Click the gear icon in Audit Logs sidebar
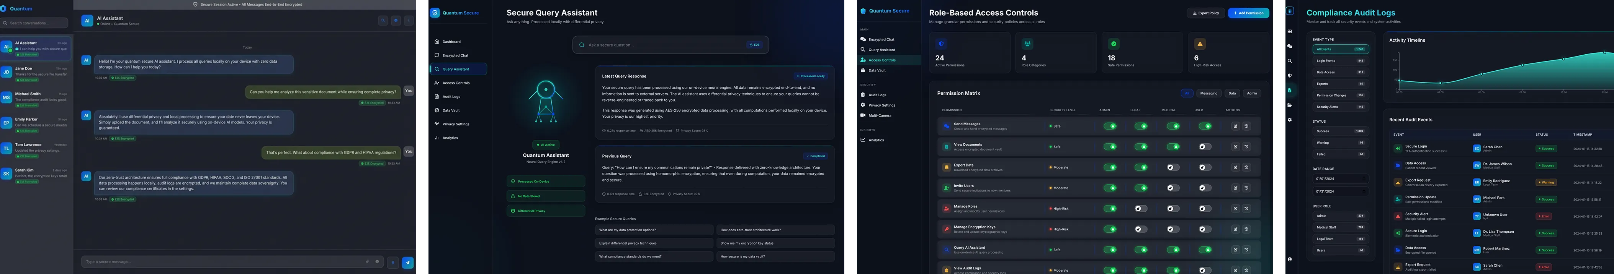Screen dimensions: 1614x274 pos(1289,120)
